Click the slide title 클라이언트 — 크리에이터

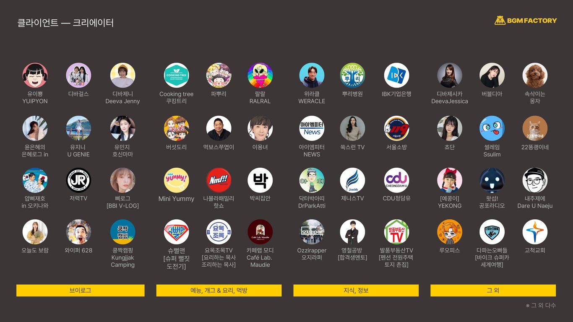click(65, 23)
